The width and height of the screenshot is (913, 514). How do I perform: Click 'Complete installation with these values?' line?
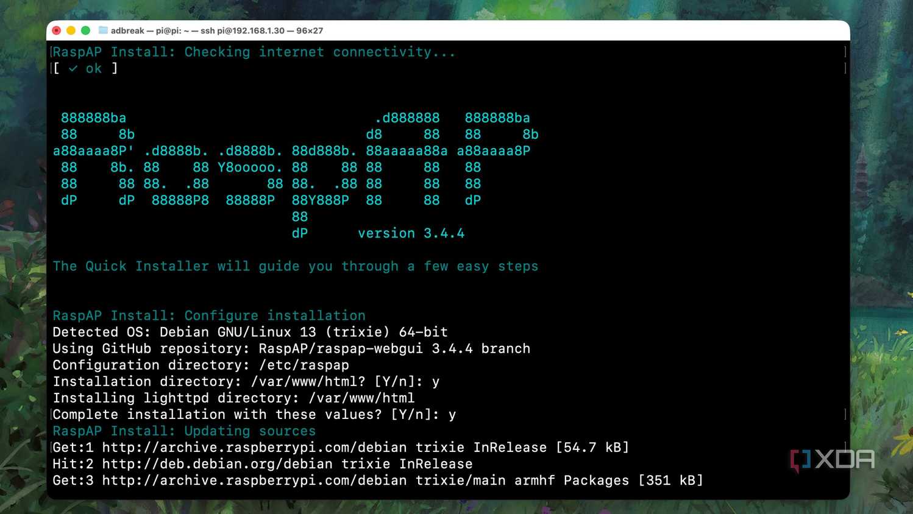tap(254, 414)
